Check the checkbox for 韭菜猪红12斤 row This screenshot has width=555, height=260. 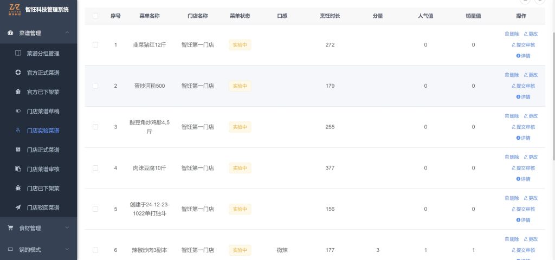95,45
